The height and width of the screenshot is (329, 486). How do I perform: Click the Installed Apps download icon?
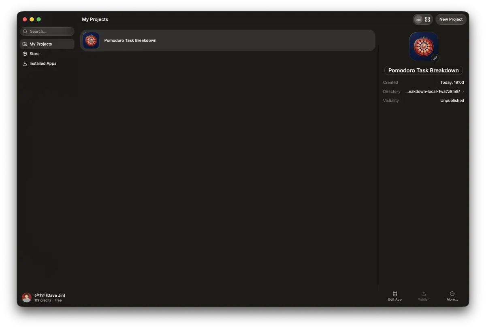tap(25, 63)
